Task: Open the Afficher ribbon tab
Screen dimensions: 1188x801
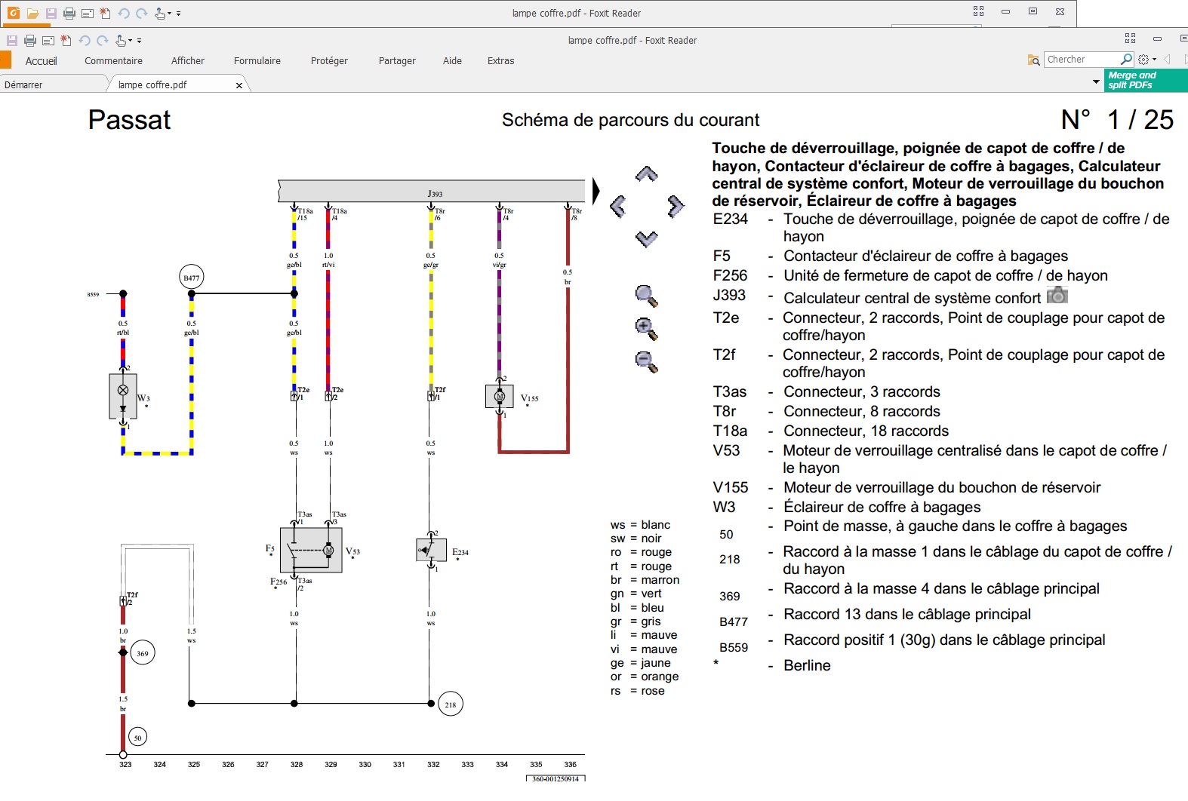Action: tap(188, 61)
